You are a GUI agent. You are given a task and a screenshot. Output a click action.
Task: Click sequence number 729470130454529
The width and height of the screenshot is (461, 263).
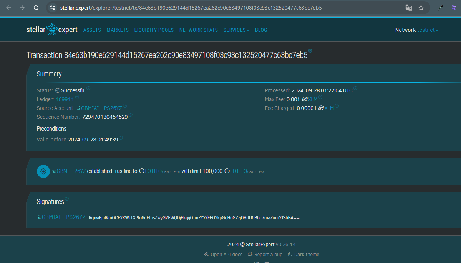coord(104,117)
